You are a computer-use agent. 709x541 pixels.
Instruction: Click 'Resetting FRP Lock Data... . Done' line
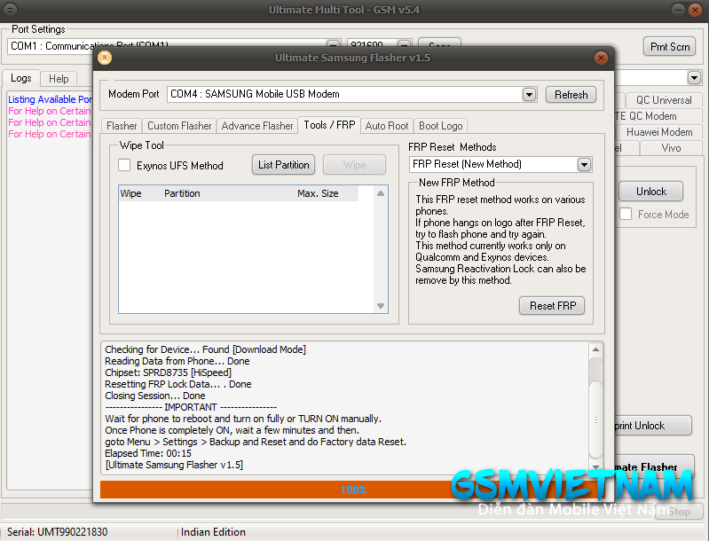[178, 384]
